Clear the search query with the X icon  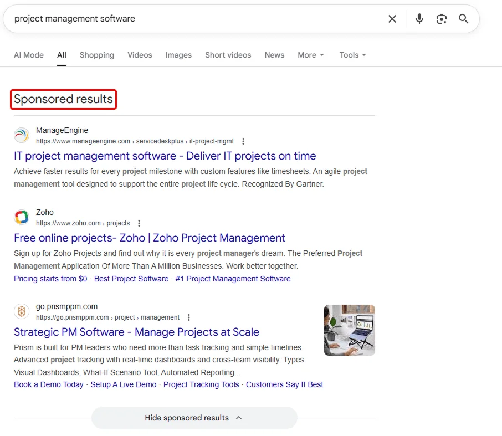392,18
